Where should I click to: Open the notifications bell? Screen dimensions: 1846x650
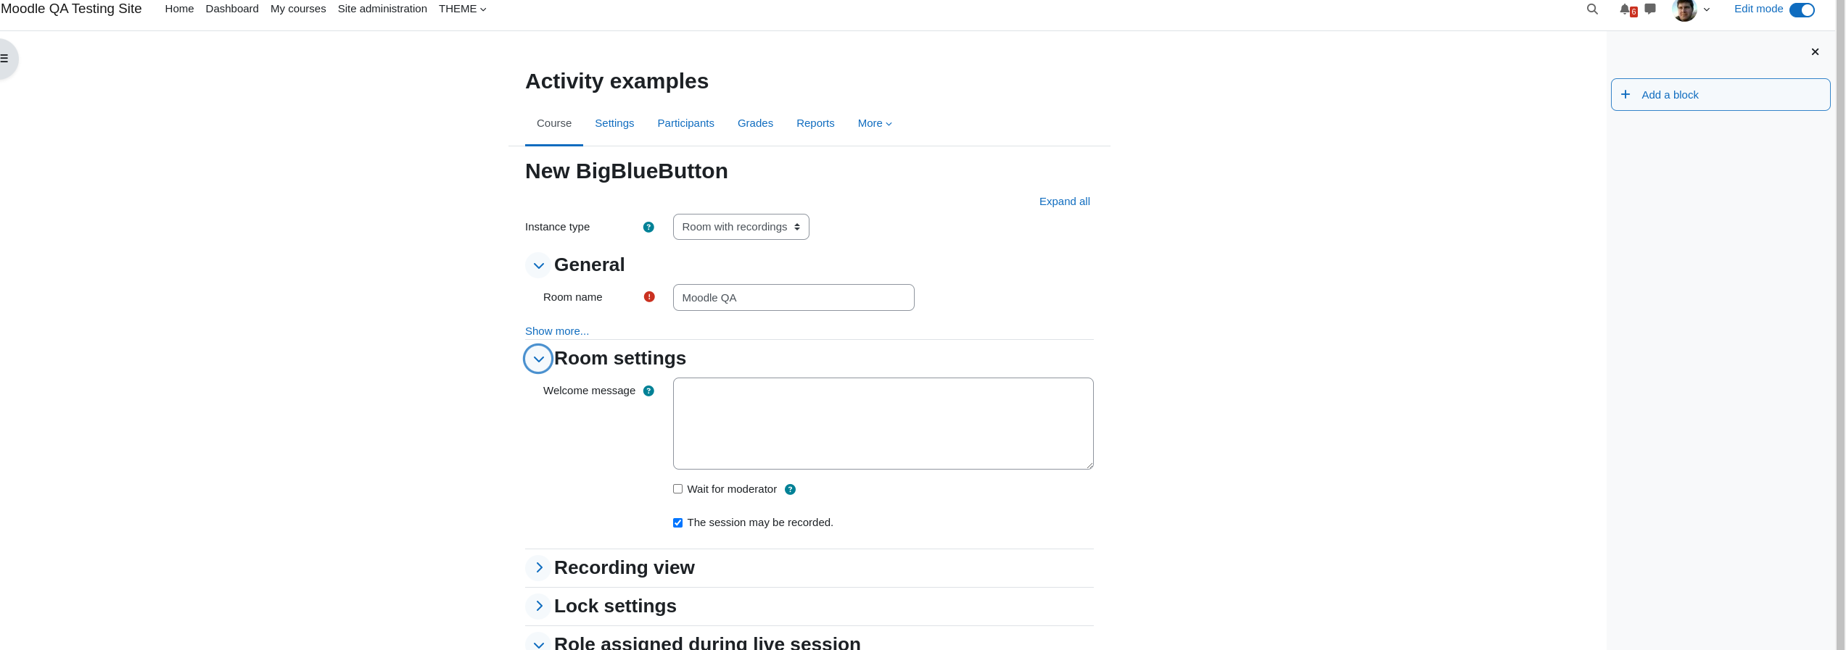coord(1625,9)
